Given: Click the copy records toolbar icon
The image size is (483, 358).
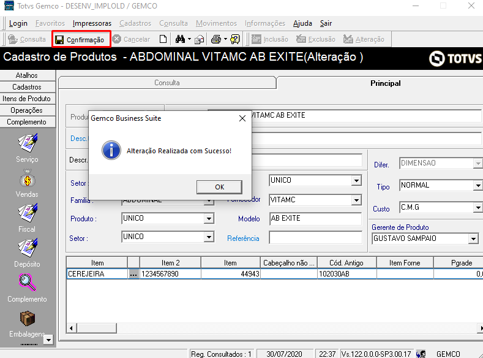Looking at the screenshot, I should click(200, 39).
